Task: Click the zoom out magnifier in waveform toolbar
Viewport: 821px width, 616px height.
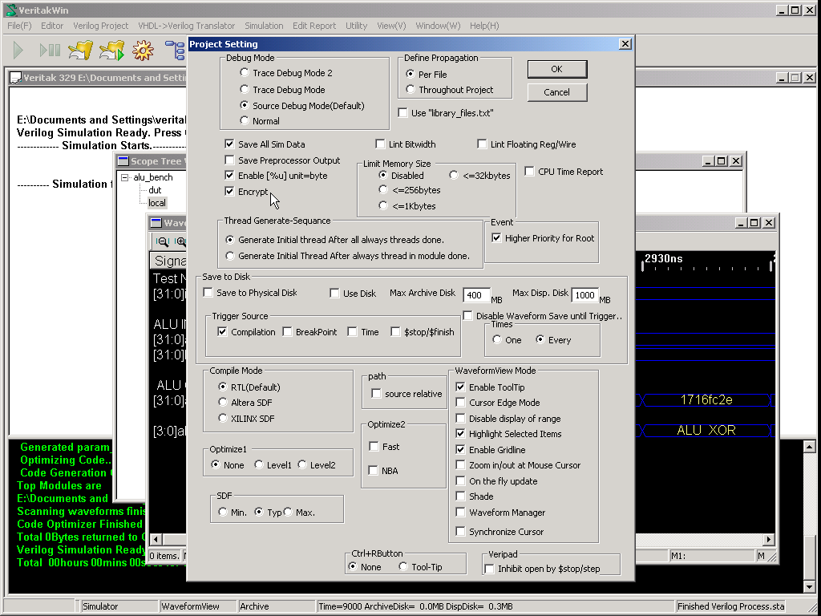Action: (x=163, y=241)
